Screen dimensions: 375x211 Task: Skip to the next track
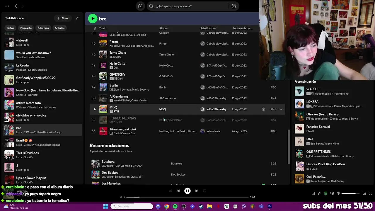197,191
